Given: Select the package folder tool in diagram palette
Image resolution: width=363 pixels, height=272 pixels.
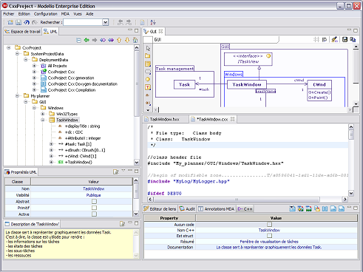Looking at the screenshot, I should tap(148, 56).
